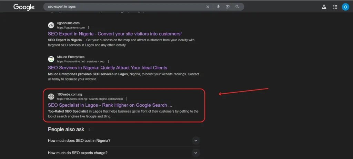Click the 100webs.com.ng site name

(69, 94)
